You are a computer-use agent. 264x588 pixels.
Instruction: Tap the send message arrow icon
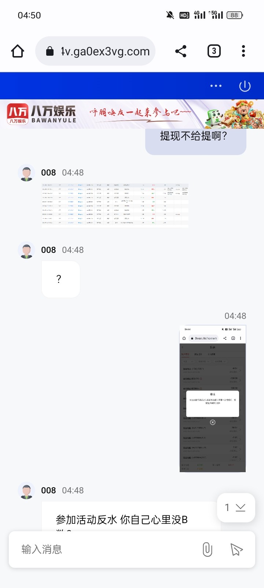pyautogui.click(x=236, y=549)
